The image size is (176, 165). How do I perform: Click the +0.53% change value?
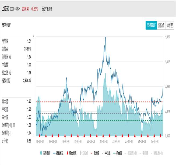(34, 9)
